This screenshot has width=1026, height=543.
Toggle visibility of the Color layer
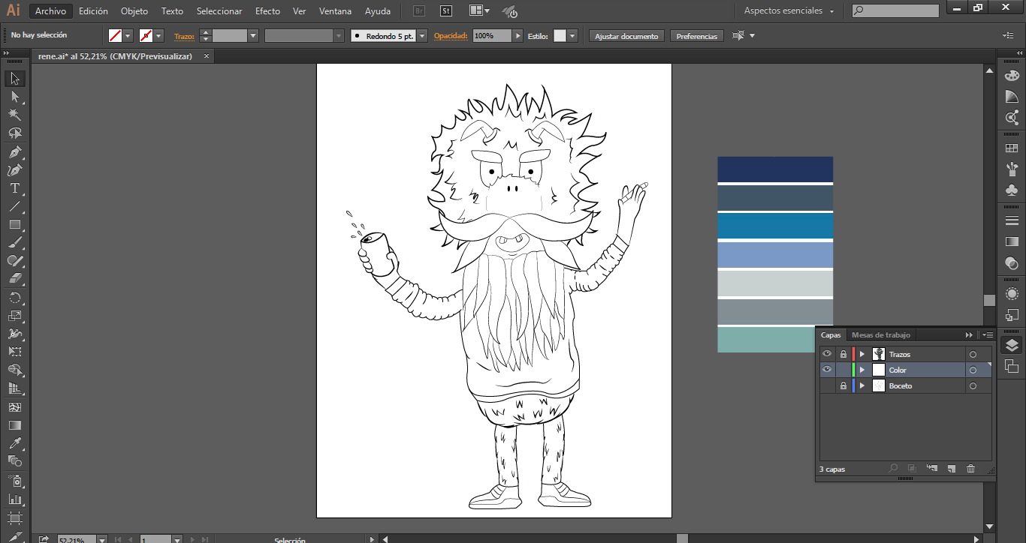tap(827, 370)
